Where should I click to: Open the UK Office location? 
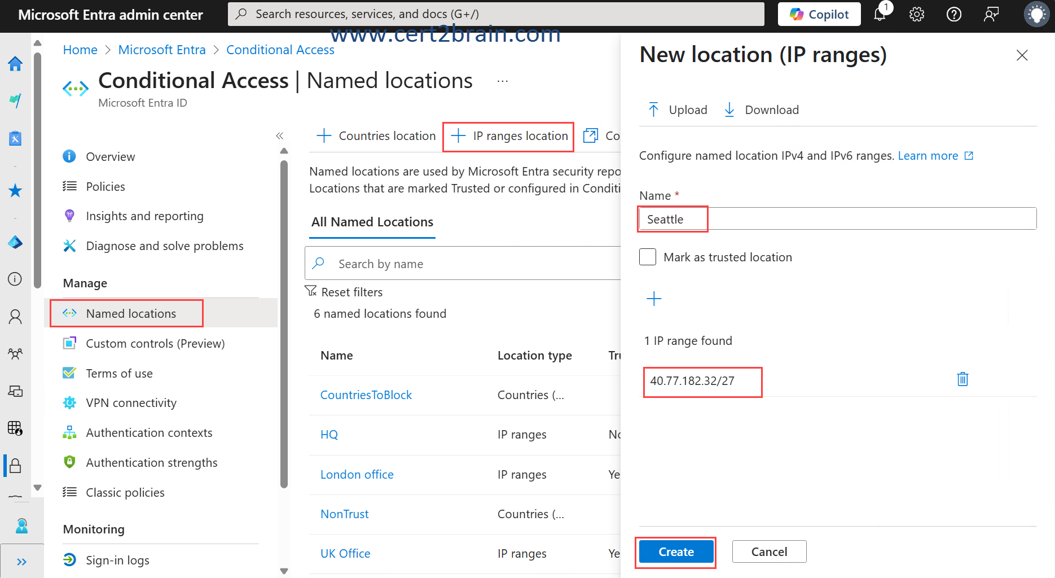(345, 554)
